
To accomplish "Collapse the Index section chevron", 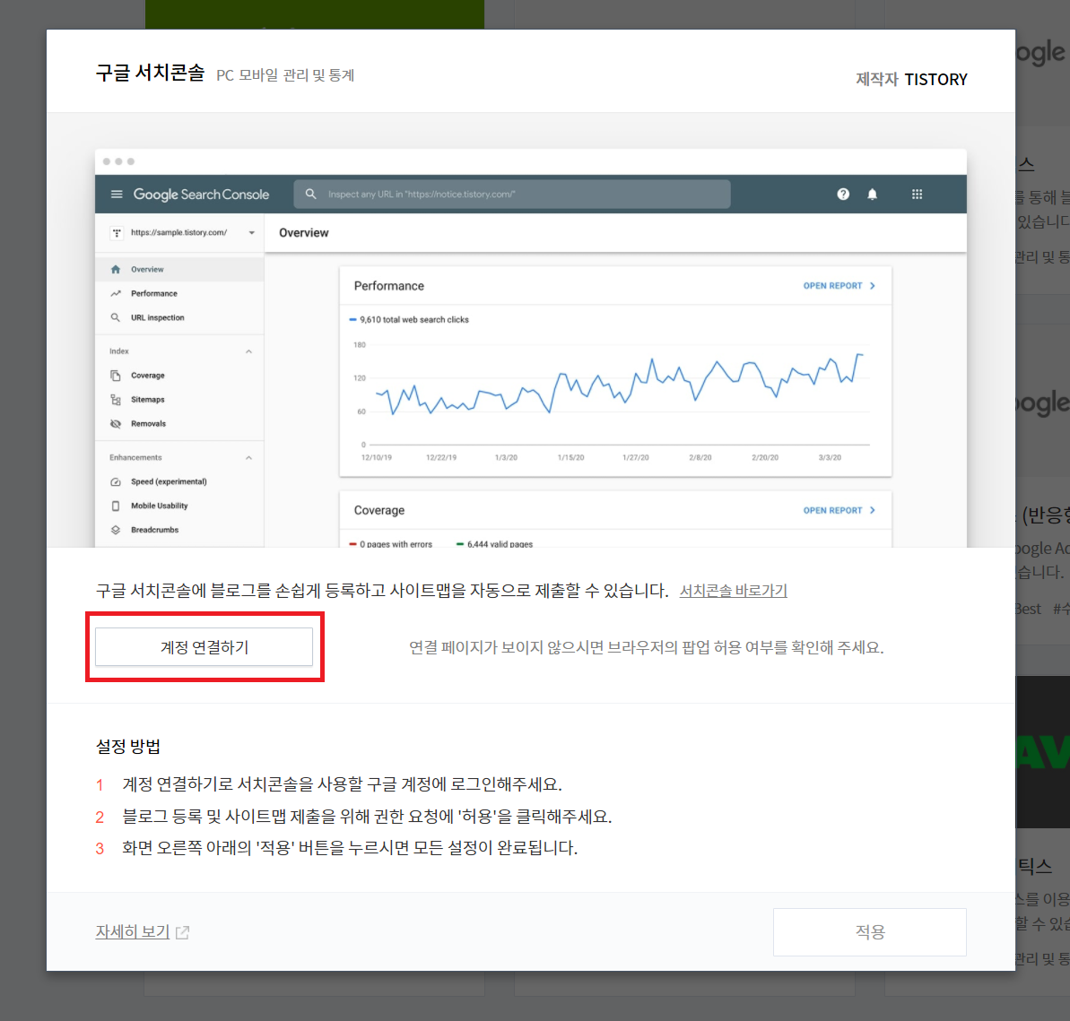I will tap(248, 351).
